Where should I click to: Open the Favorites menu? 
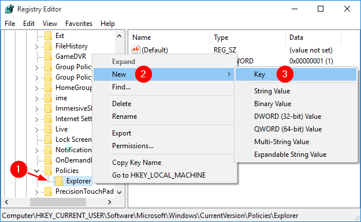pyautogui.click(x=79, y=24)
